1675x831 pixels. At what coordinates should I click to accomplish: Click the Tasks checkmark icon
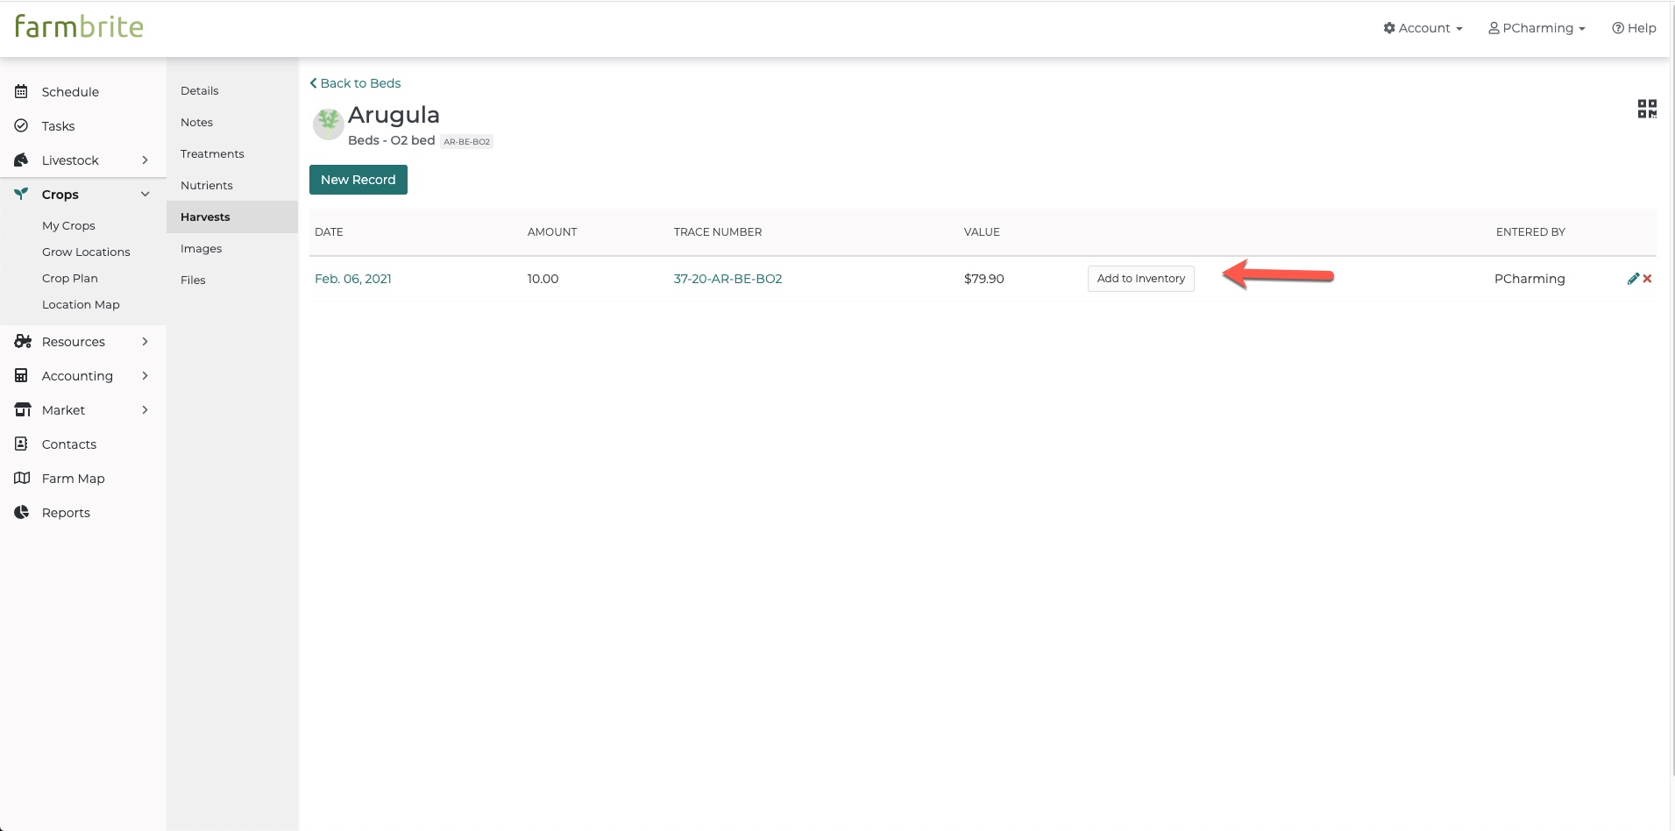(21, 125)
